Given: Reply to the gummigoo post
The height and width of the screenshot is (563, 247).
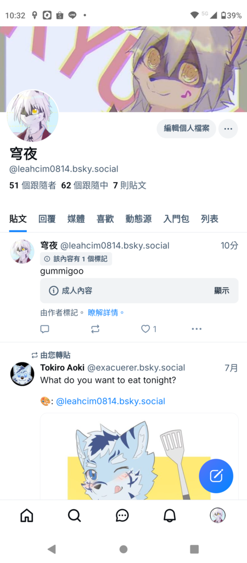Looking at the screenshot, I should [45, 329].
